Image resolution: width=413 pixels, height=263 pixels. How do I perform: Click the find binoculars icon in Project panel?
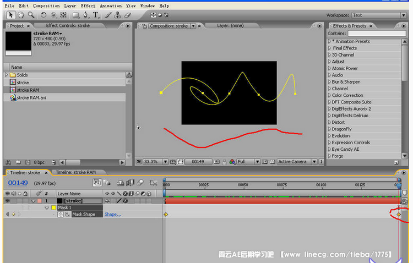pyautogui.click(x=8, y=162)
